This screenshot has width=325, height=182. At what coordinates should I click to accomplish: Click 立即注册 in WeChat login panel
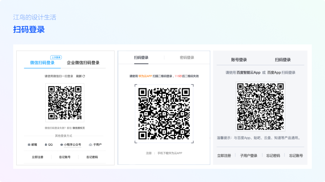coord(38,157)
